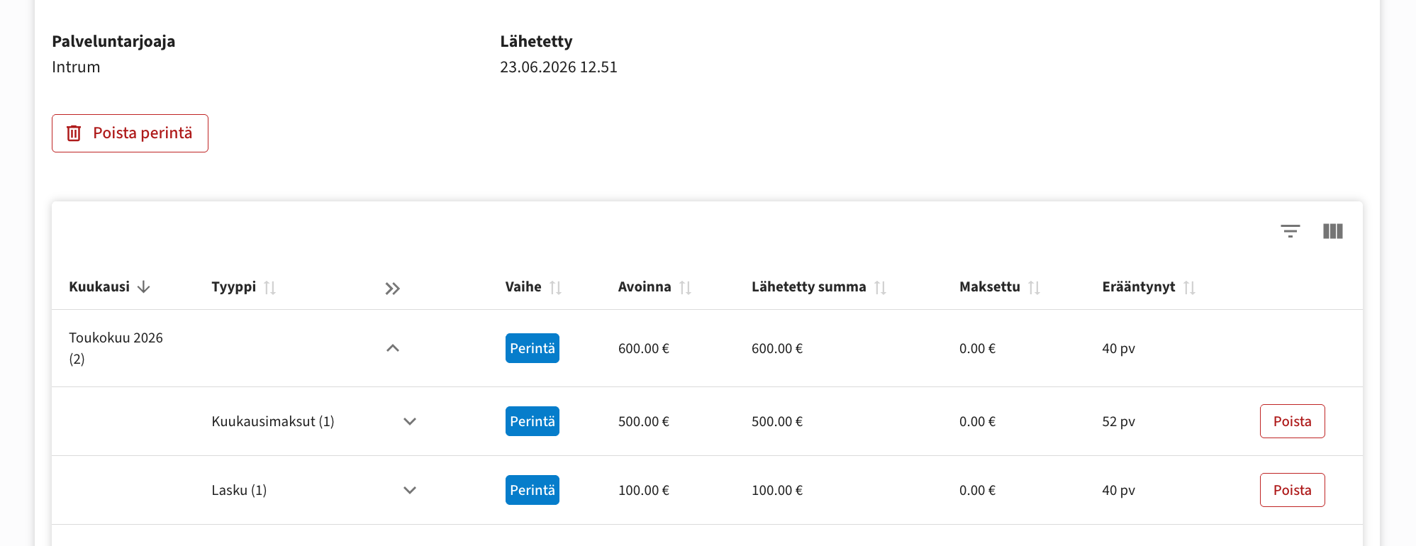Screen dimensions: 1416x546
Task: Open the table filter icon
Action: tap(1290, 231)
